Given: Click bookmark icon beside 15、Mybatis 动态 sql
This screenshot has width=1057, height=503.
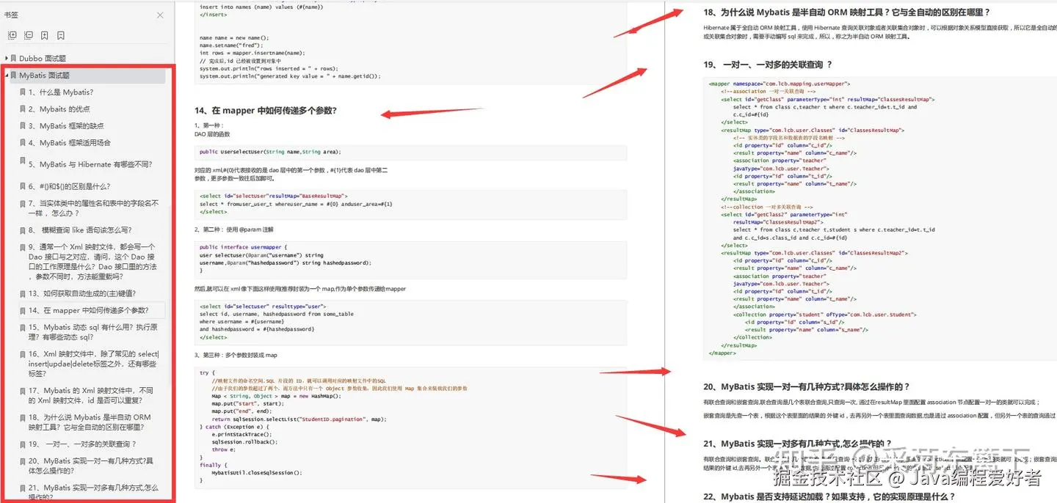Looking at the screenshot, I should 23,328.
